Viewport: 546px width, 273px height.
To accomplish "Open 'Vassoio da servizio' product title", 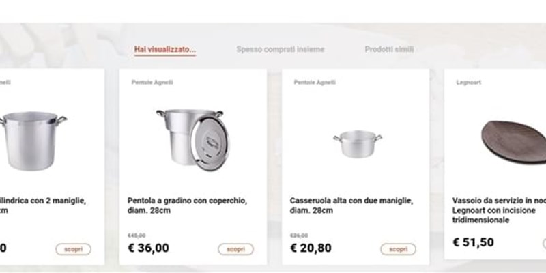I will pos(499,210).
